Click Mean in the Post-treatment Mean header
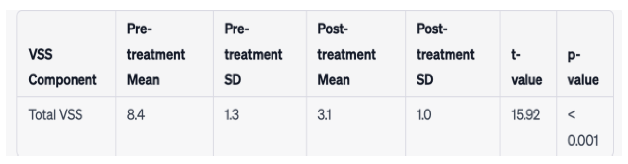Viewport: 628px width, 164px height. click(333, 80)
